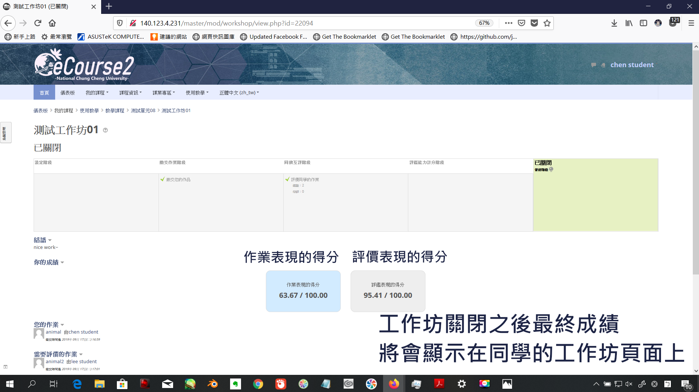Open the Adobe Acrobat icon on the taskbar
The width and height of the screenshot is (699, 392).
439,384
